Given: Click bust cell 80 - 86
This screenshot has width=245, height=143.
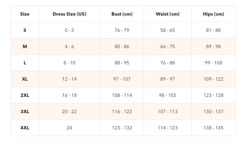Looking at the screenshot, I should (x=122, y=46).
